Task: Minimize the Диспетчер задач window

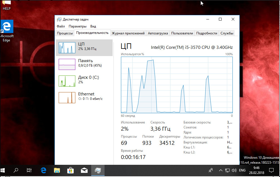Action: [x=208, y=19]
